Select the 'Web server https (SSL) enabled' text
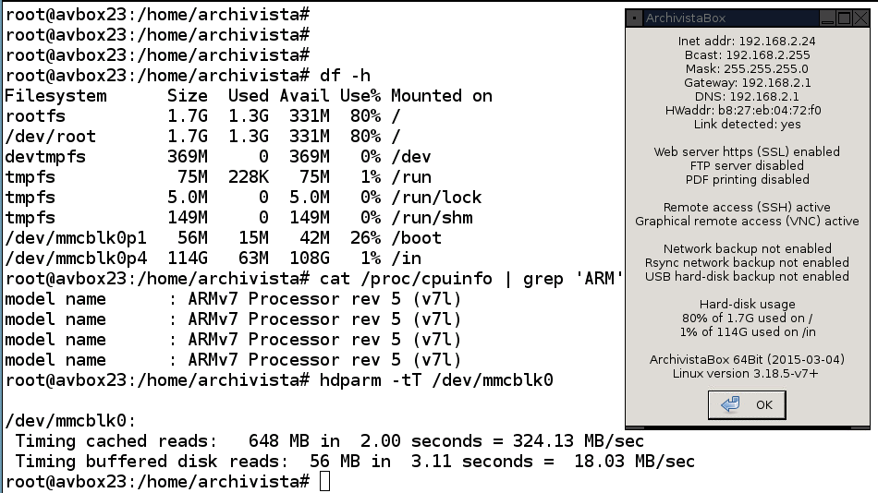 click(x=747, y=151)
